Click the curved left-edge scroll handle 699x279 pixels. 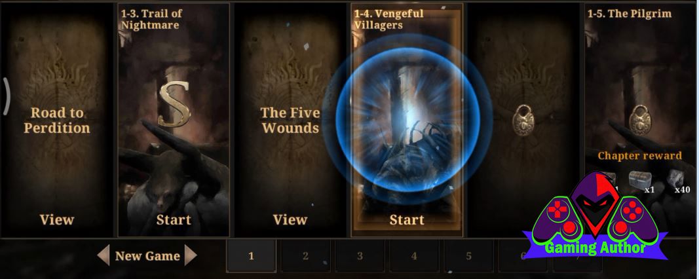point(7,96)
